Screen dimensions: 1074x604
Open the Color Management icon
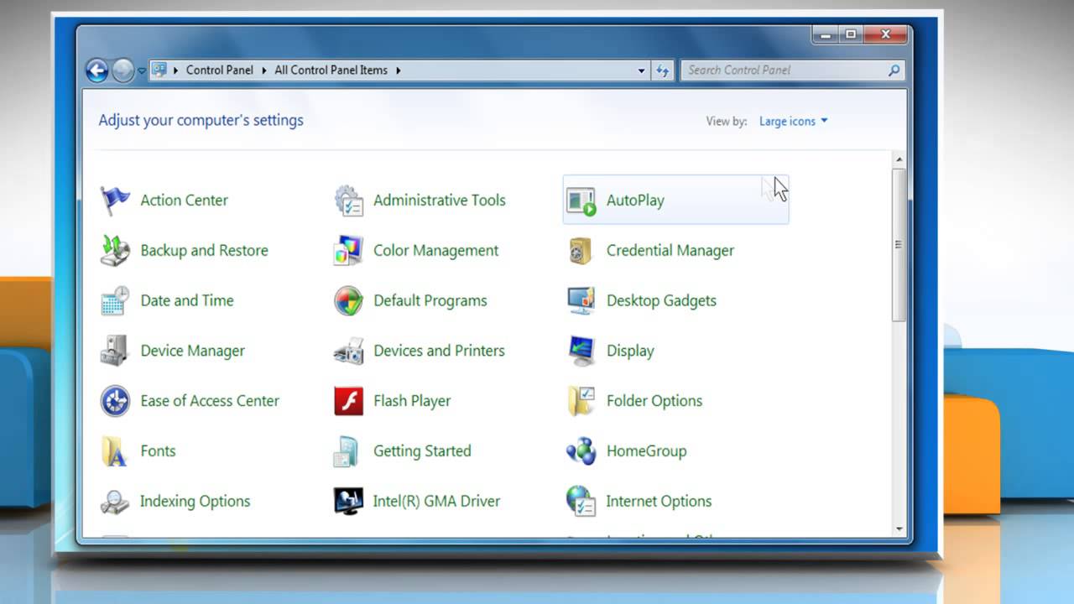[348, 251]
